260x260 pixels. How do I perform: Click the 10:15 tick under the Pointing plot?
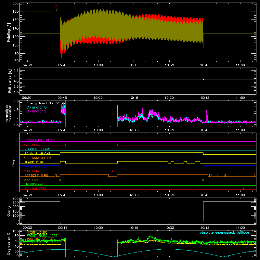pyautogui.click(x=134, y=65)
